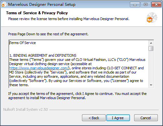The image size is (163, 126).
Task: Open the marvelousdesigner.com hyperlink
Action: point(39,68)
